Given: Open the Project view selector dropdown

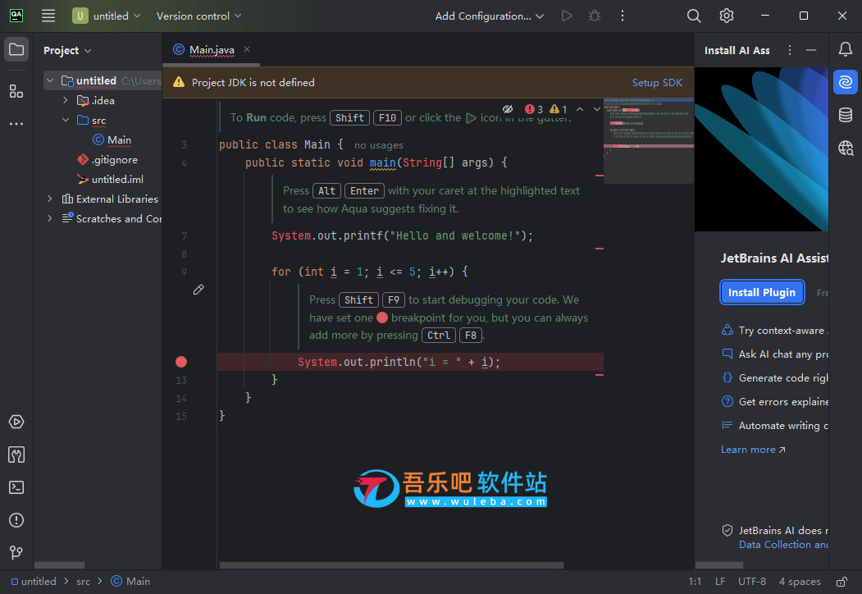Looking at the screenshot, I should click(x=67, y=51).
